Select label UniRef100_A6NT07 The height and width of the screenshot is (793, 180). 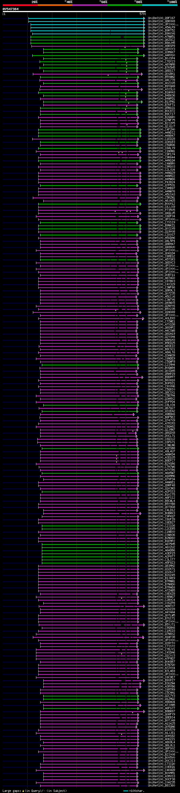click(x=161, y=606)
